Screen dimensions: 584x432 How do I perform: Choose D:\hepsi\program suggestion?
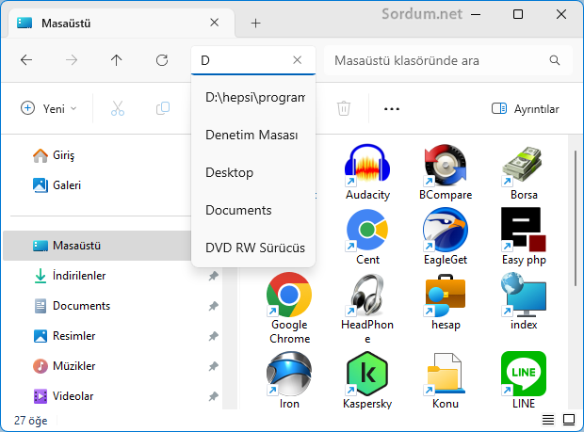tap(253, 98)
